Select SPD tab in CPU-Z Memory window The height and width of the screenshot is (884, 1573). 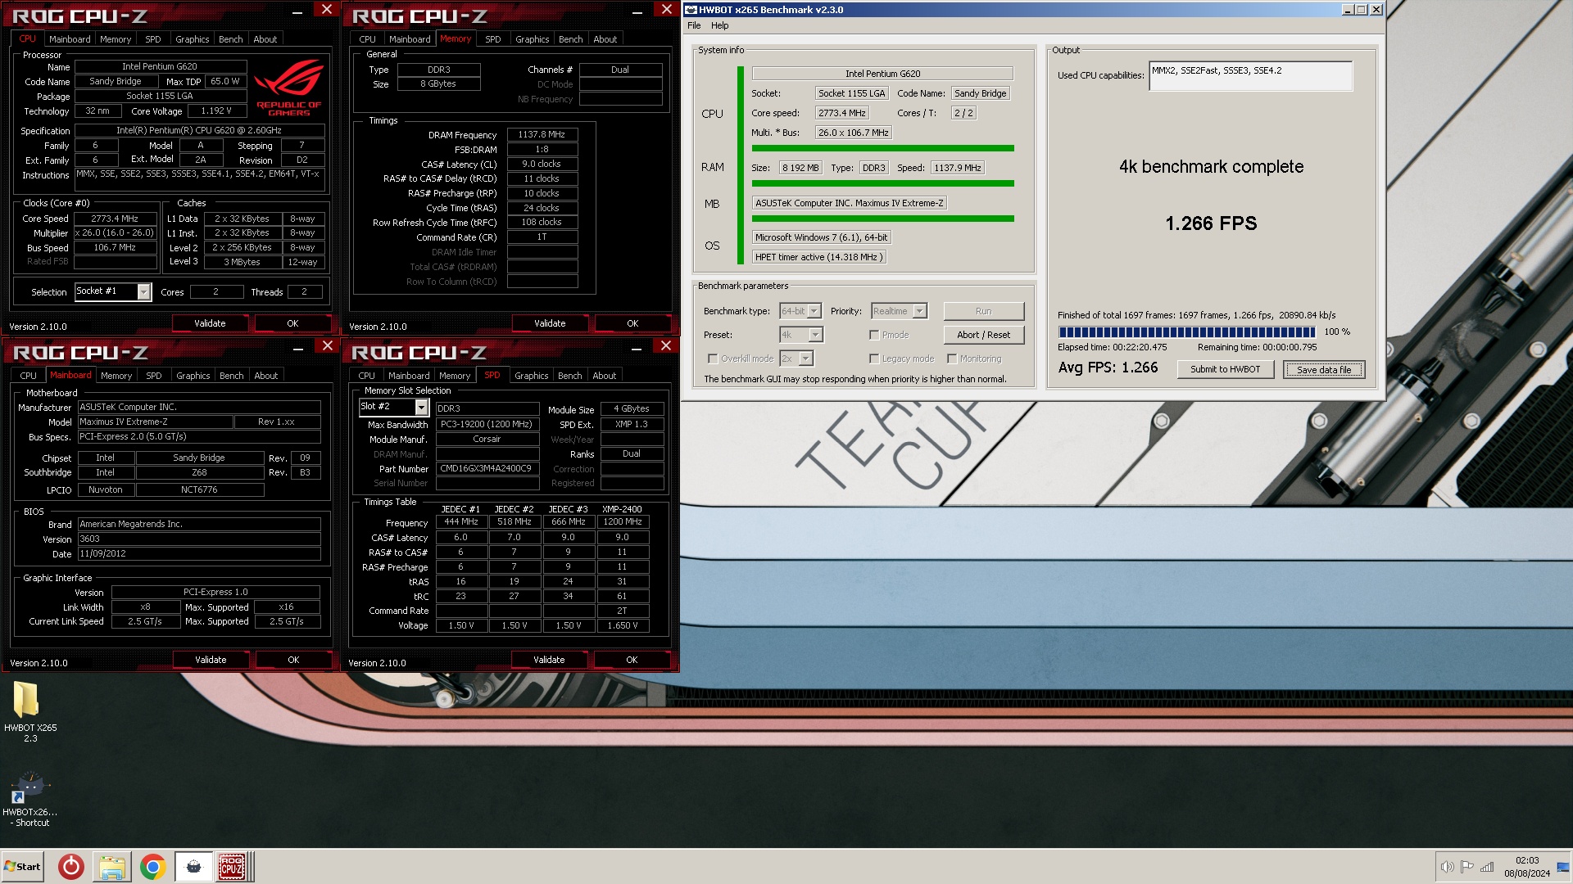492,39
